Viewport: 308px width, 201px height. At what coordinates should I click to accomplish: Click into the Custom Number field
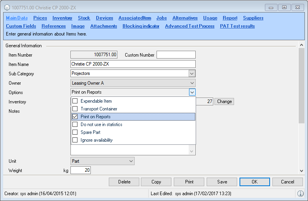click(x=176, y=55)
